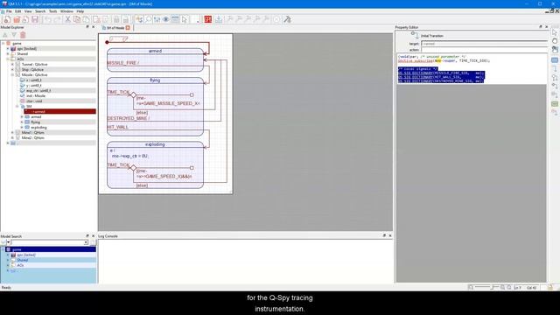Select the highlighted initial transition tree row

(60, 111)
